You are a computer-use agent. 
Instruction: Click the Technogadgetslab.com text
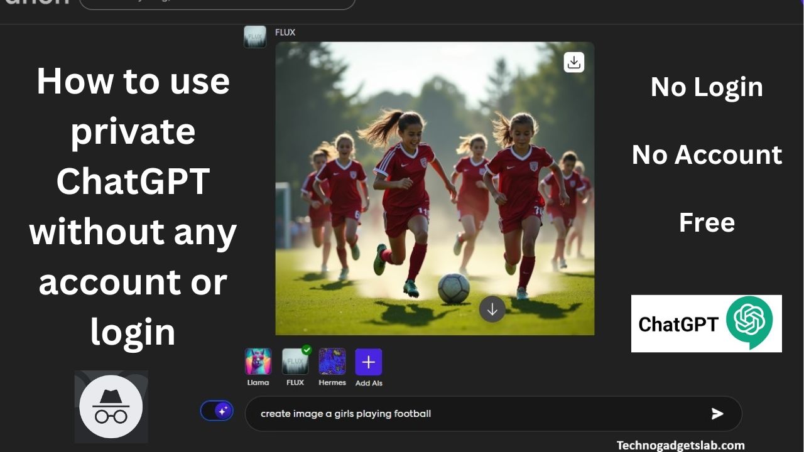tap(681, 445)
